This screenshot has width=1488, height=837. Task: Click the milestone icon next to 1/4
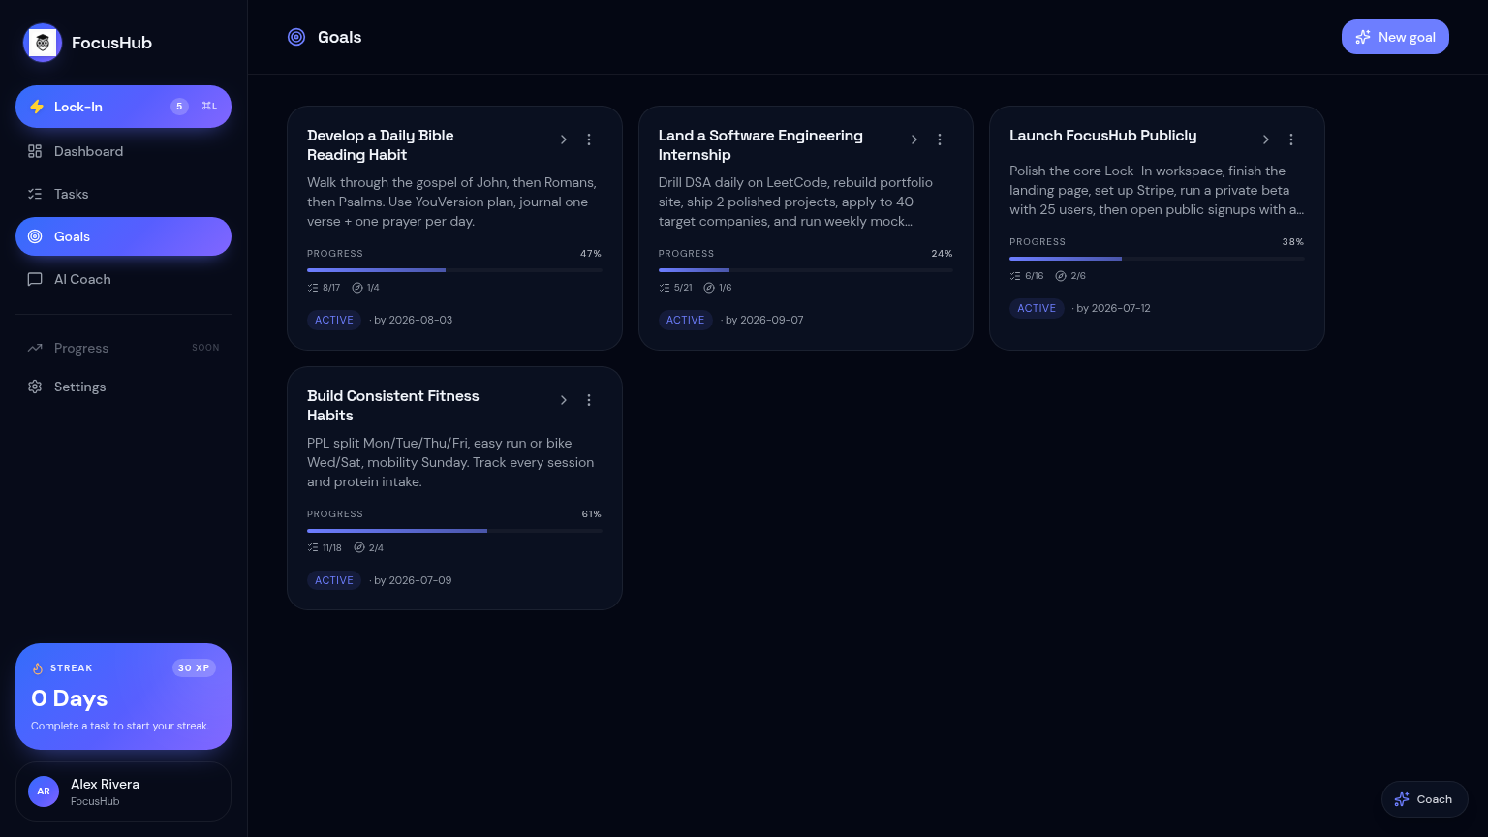pos(357,288)
